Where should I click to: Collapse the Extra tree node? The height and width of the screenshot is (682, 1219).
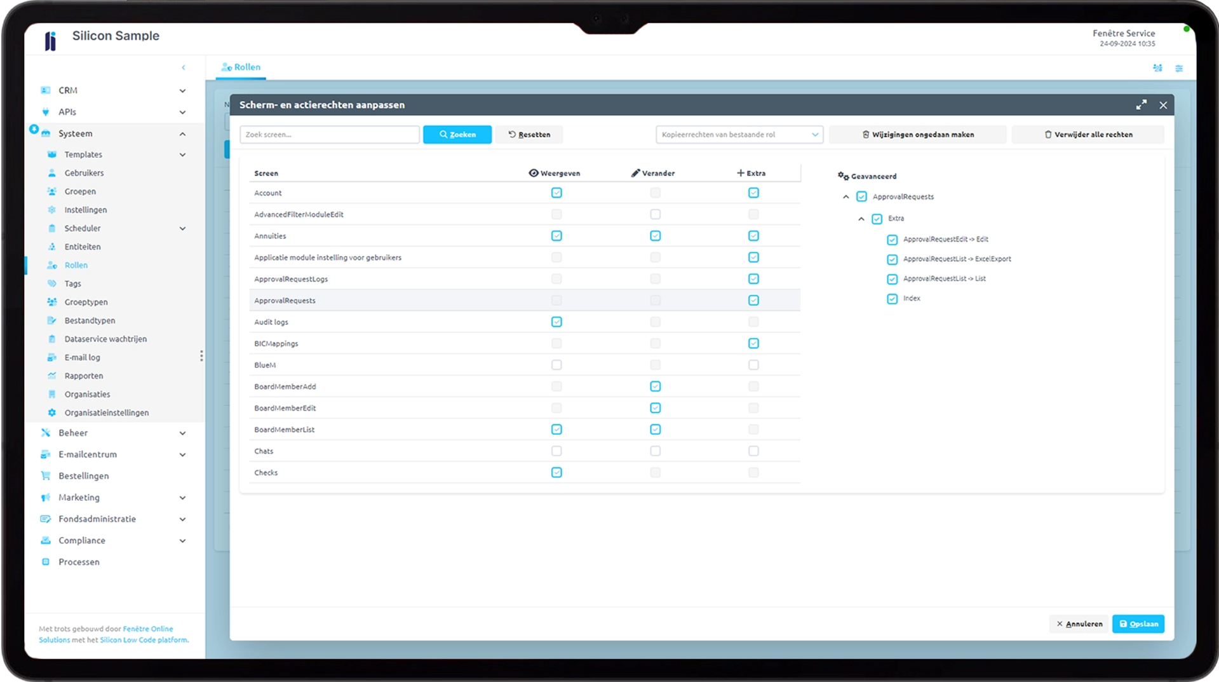pos(861,219)
